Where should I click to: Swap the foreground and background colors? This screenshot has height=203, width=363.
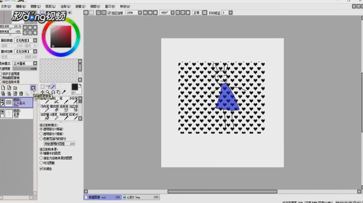pos(80,85)
